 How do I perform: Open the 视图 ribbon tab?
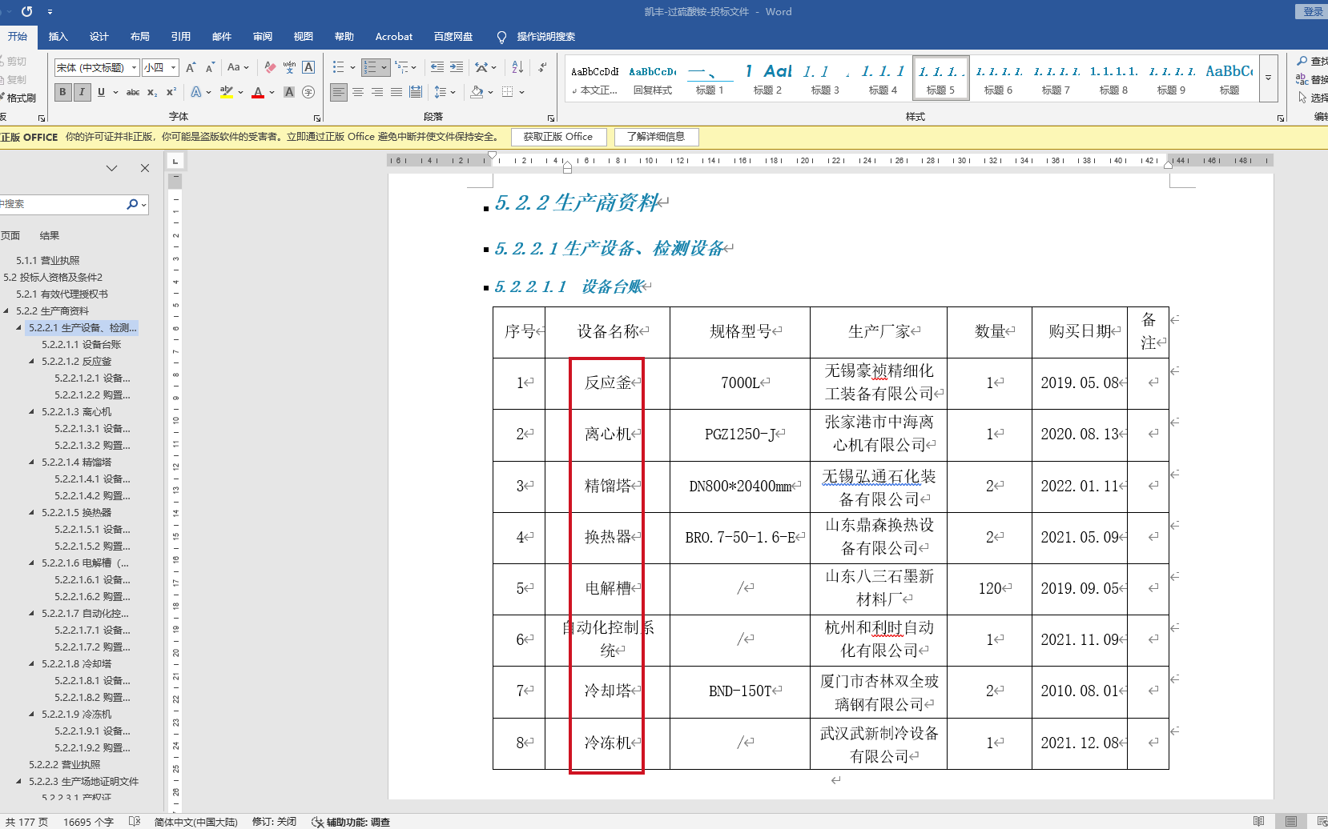[303, 37]
